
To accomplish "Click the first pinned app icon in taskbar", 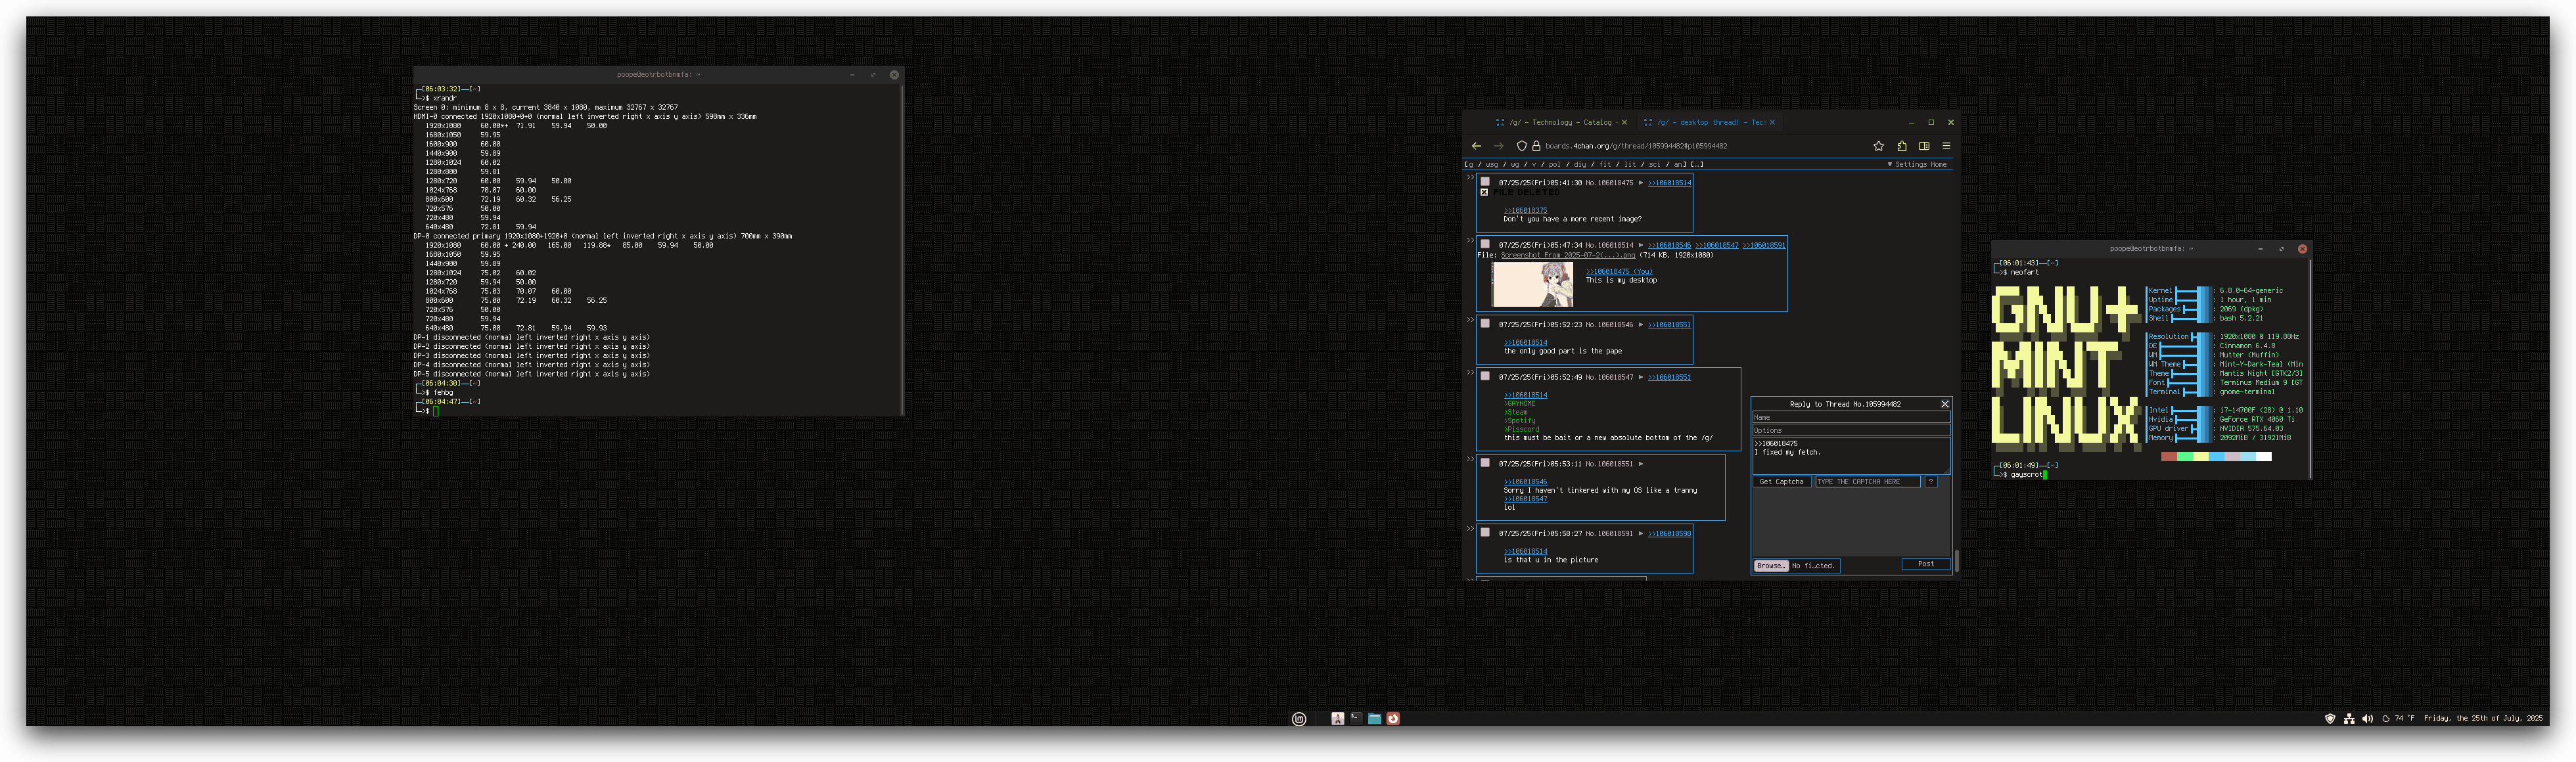I will click(x=1337, y=718).
